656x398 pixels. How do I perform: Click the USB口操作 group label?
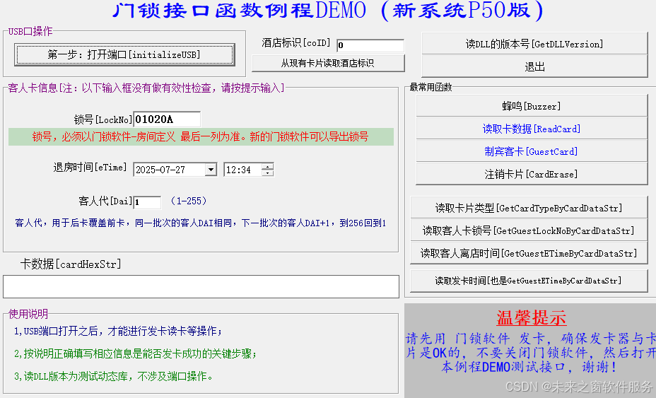pos(30,31)
